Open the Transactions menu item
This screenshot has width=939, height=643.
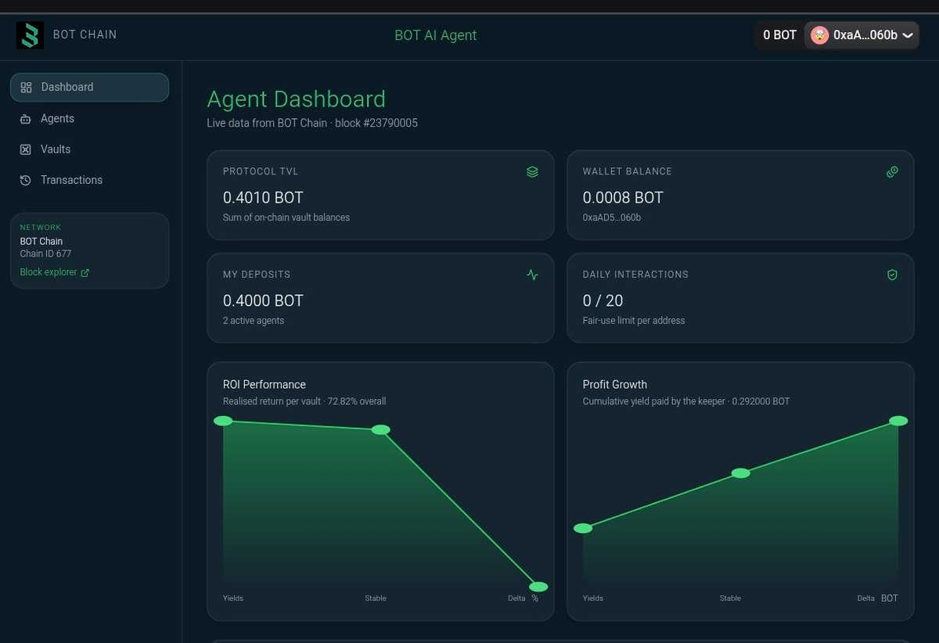(89, 181)
